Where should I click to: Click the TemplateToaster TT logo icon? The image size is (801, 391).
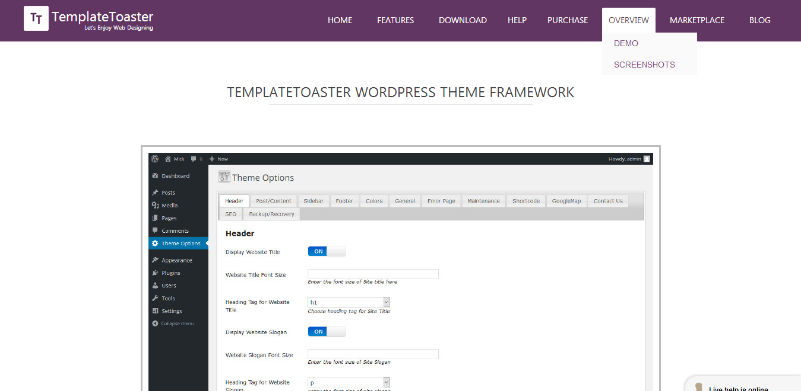tap(36, 18)
